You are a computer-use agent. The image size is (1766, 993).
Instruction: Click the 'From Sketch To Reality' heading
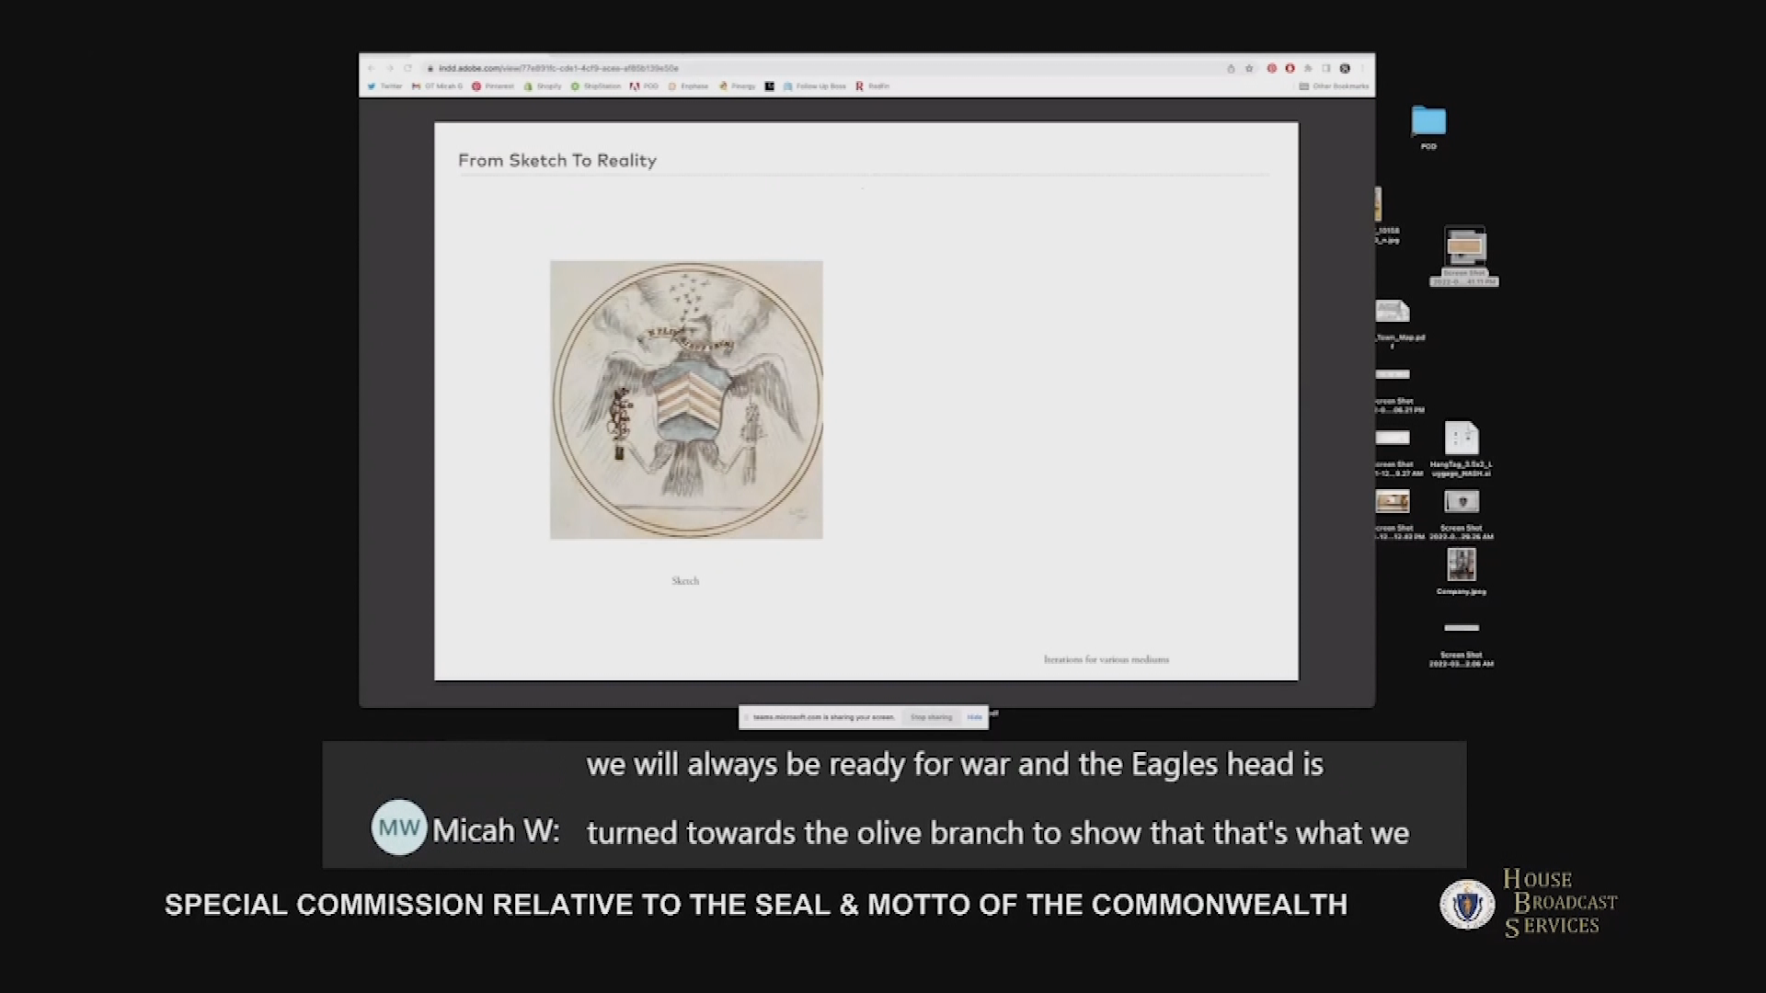click(x=557, y=160)
